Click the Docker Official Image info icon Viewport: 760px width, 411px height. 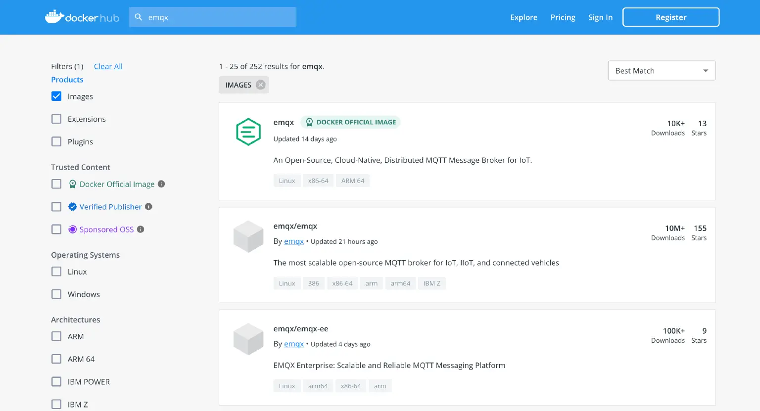(x=161, y=183)
